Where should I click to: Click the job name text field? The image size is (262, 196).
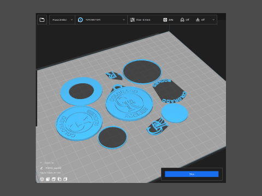point(53,168)
